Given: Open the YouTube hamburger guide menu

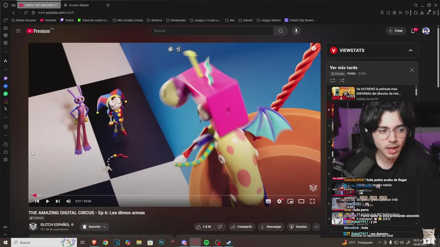Looking at the screenshot, I should pos(18,31).
